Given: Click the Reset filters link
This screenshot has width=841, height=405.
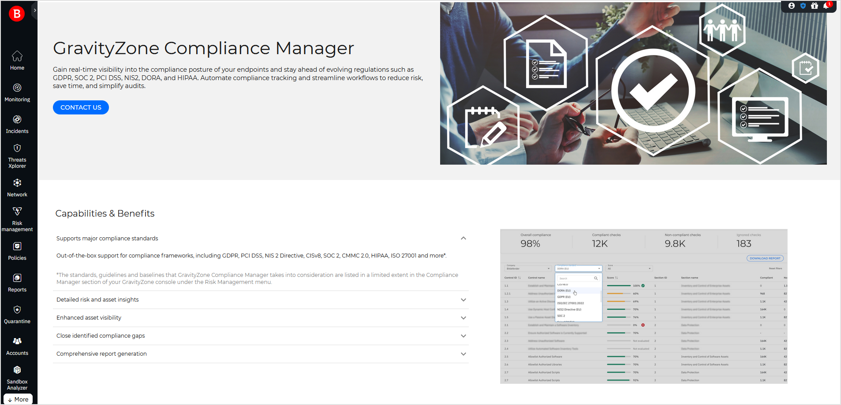Looking at the screenshot, I should 776,268.
